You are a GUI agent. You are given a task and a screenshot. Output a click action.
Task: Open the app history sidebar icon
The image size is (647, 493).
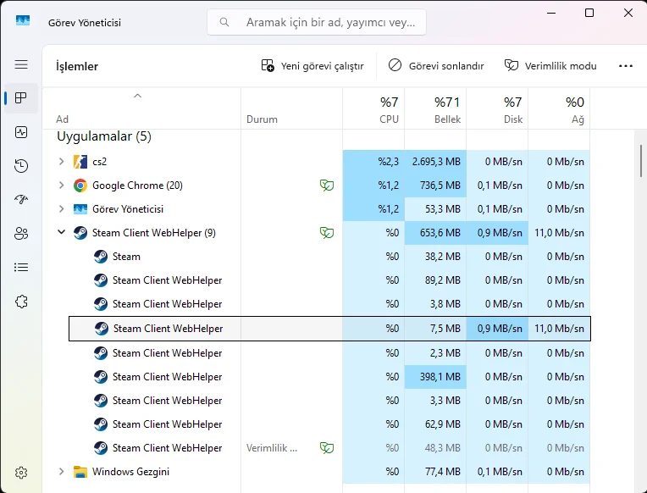[x=21, y=166]
